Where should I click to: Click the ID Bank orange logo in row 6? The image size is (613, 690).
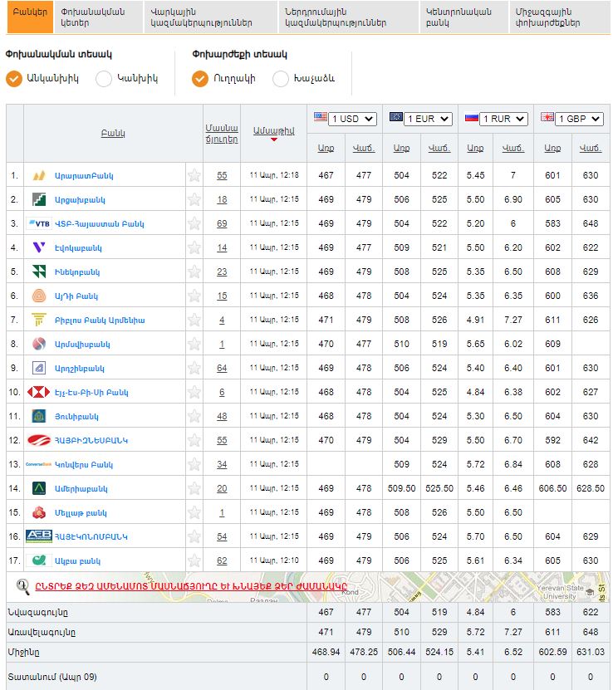click(39, 296)
